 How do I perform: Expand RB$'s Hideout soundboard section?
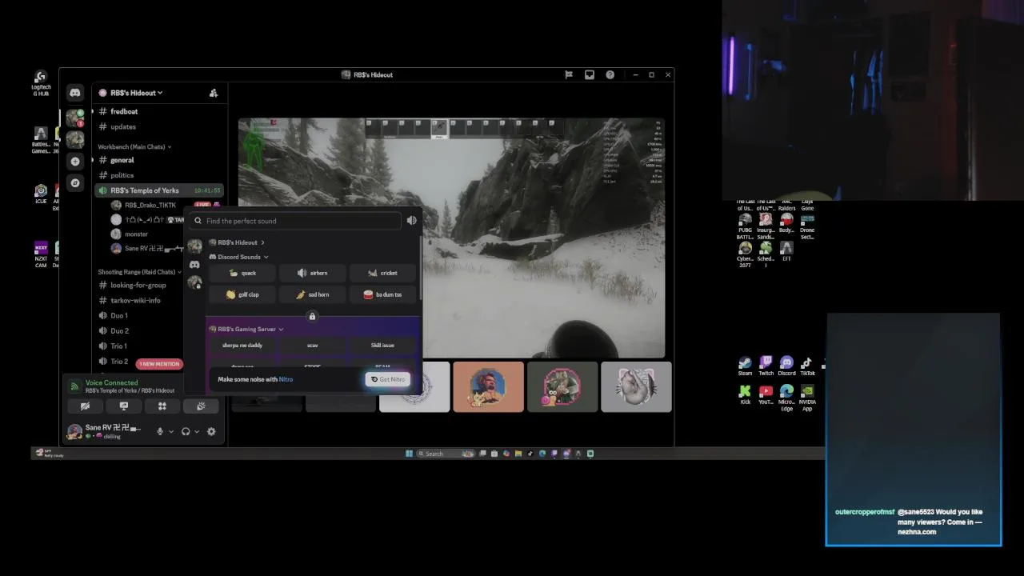(237, 242)
